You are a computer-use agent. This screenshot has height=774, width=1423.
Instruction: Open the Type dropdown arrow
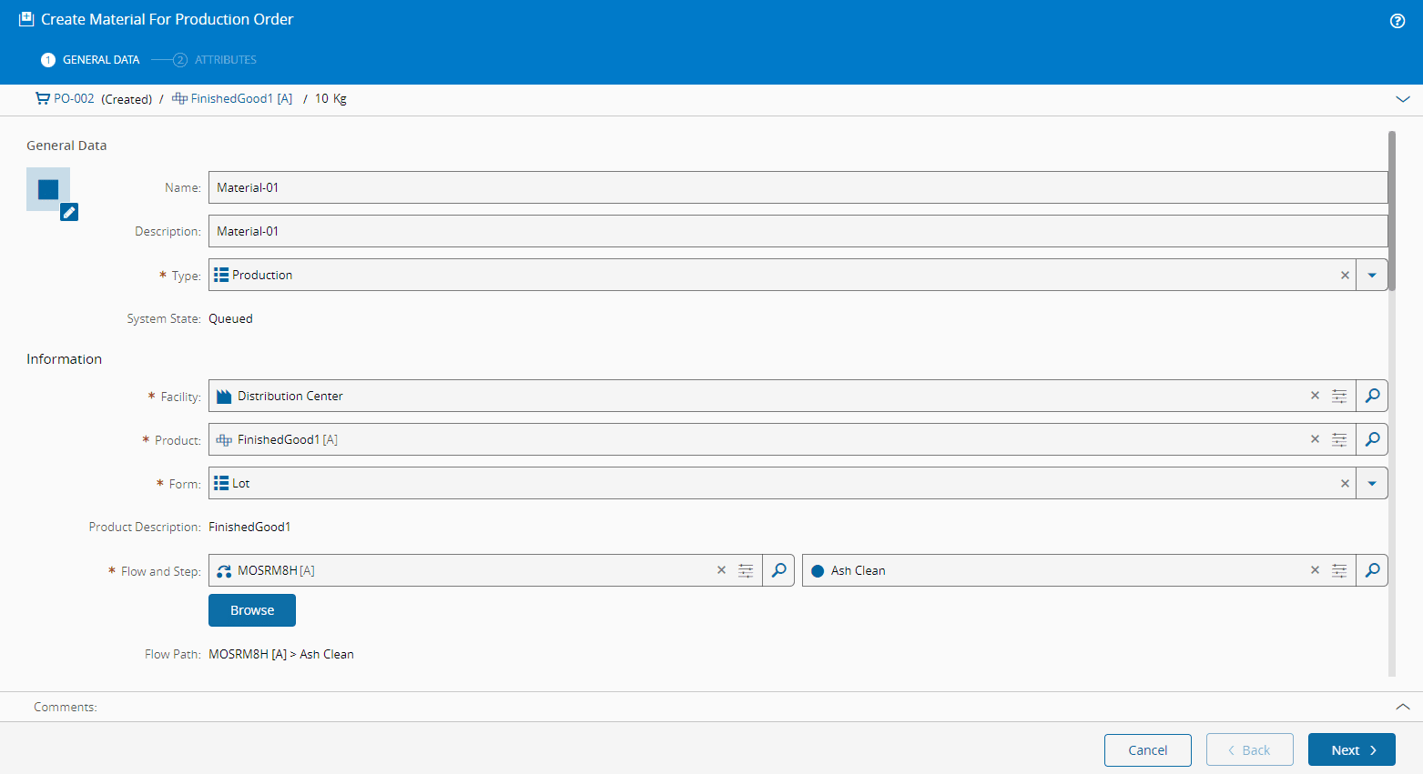(x=1372, y=276)
